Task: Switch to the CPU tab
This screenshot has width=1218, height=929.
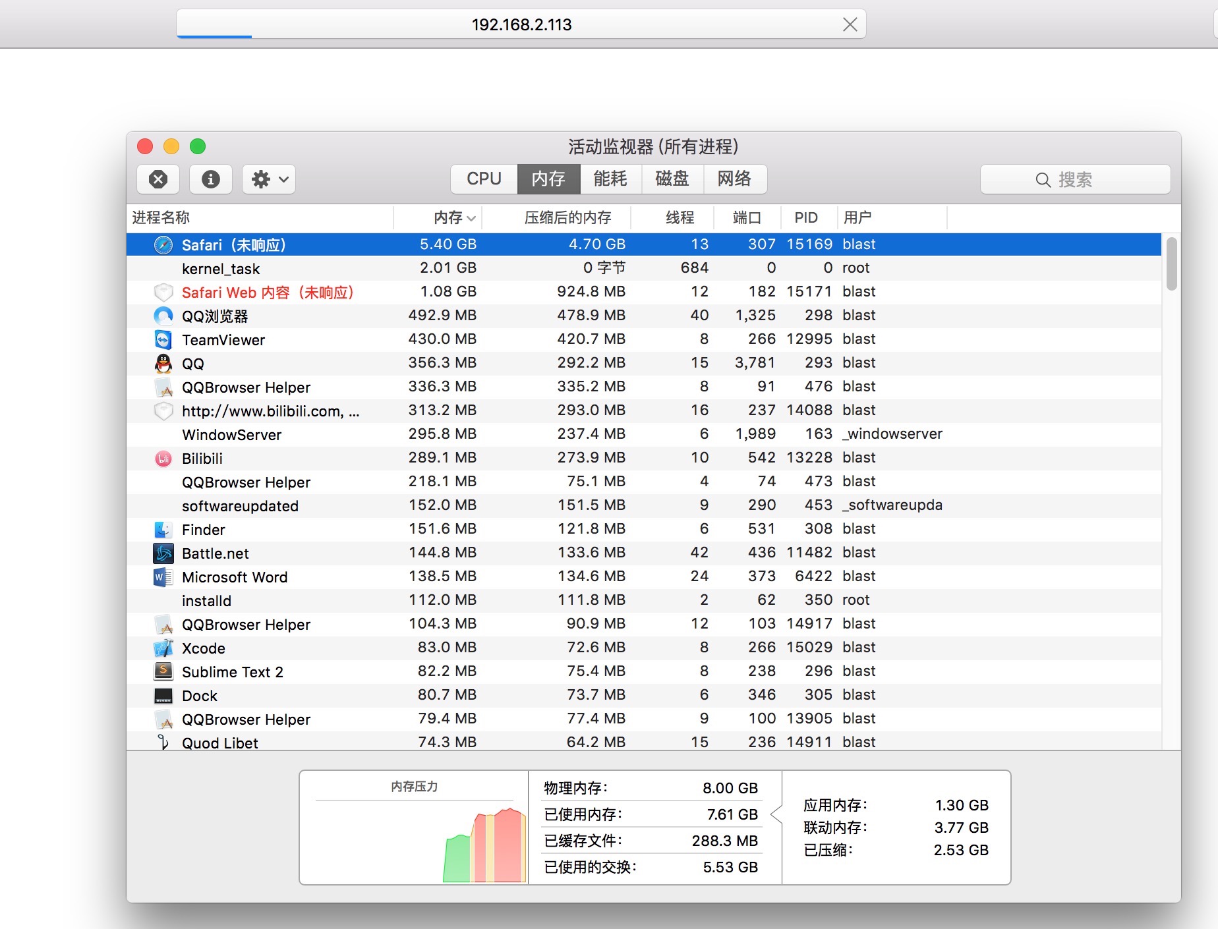Action: click(484, 179)
